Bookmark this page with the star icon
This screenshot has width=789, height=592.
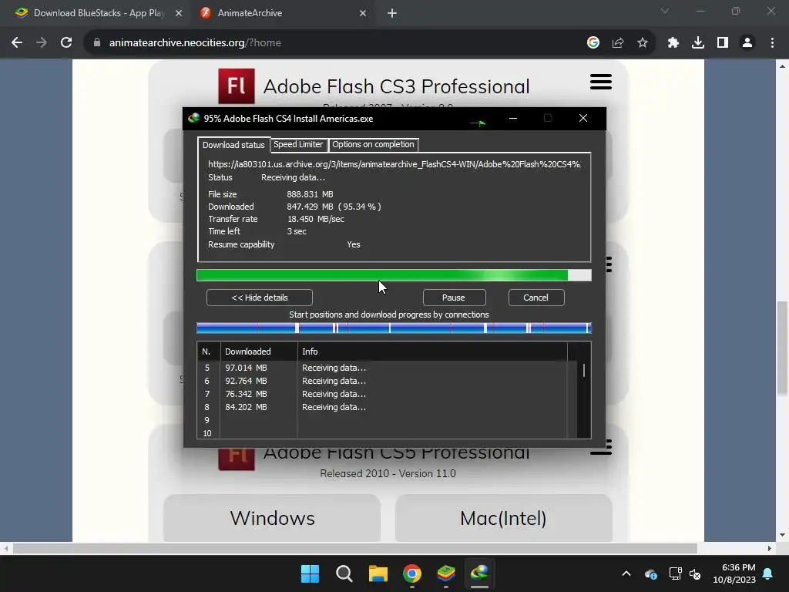(643, 43)
